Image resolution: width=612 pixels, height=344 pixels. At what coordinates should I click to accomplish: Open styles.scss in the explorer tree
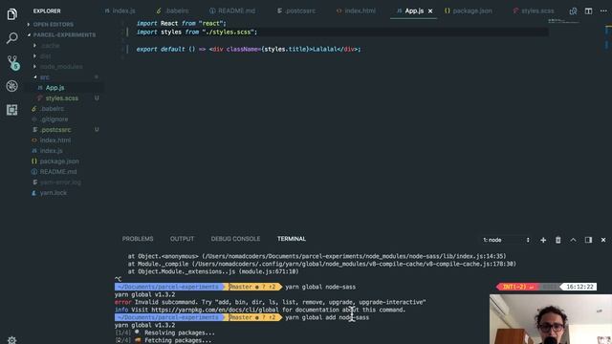[61, 98]
